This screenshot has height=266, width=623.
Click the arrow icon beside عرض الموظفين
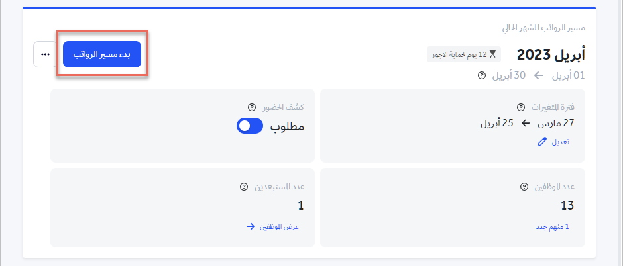250,226
